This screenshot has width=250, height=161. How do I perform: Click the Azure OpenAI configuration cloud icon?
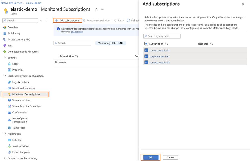[x=9, y=120]
